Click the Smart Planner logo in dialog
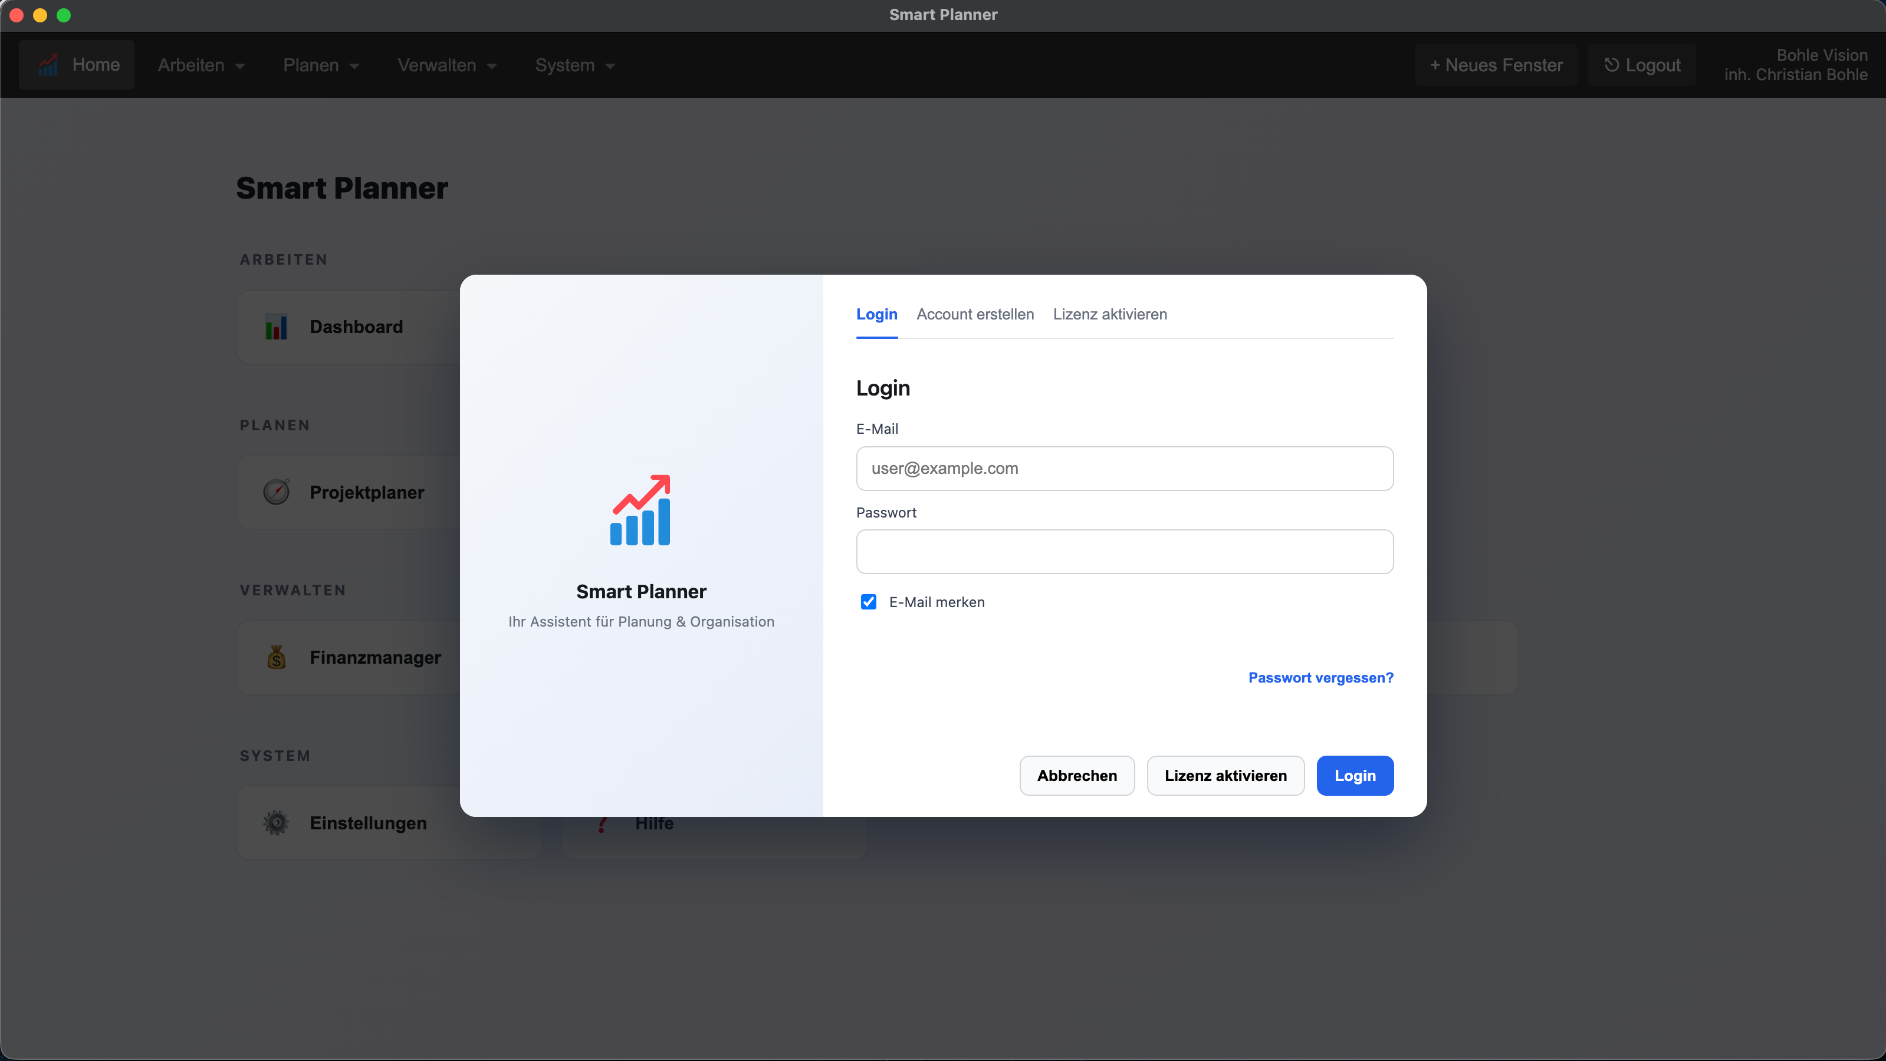Viewport: 1886px width, 1061px height. tap(640, 510)
